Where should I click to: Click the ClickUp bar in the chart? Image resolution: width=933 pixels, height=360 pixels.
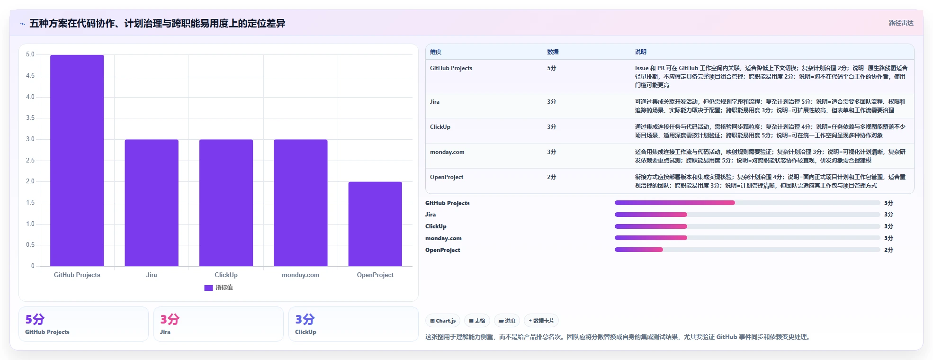226,203
